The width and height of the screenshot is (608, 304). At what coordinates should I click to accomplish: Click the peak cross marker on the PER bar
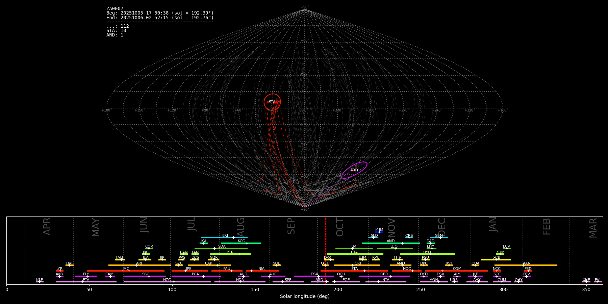coord(239,254)
